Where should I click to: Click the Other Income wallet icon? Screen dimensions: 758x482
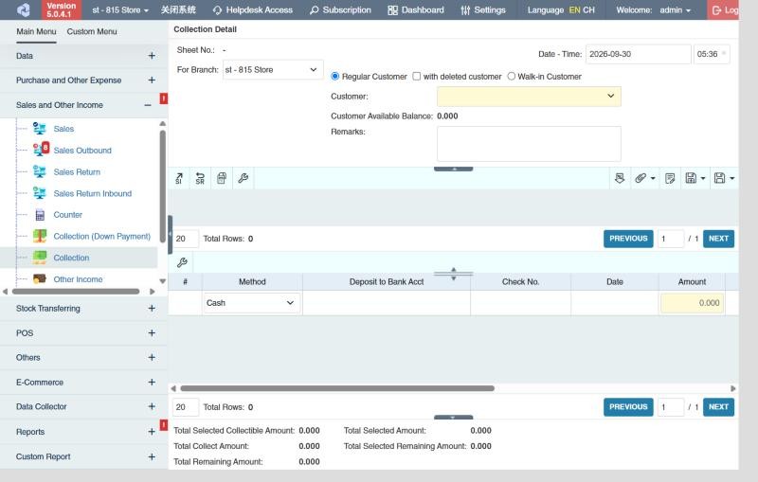pos(40,278)
